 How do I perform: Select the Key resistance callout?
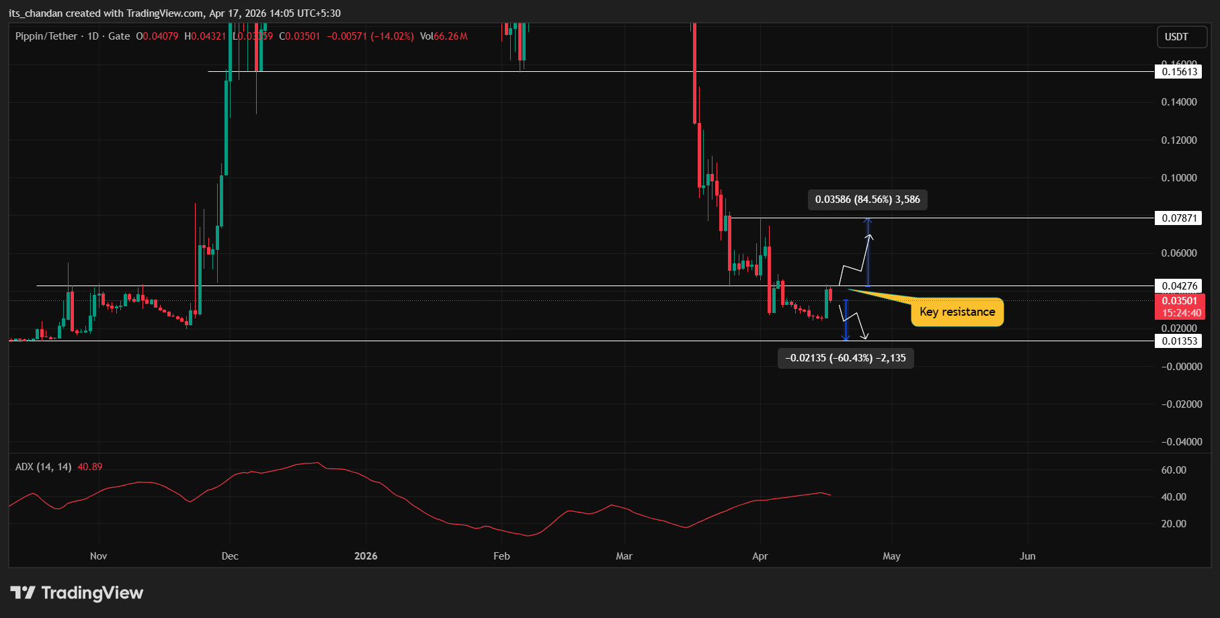[x=957, y=312]
